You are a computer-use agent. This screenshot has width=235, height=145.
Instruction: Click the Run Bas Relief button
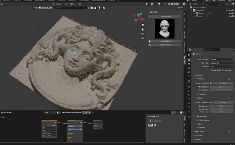(164, 41)
